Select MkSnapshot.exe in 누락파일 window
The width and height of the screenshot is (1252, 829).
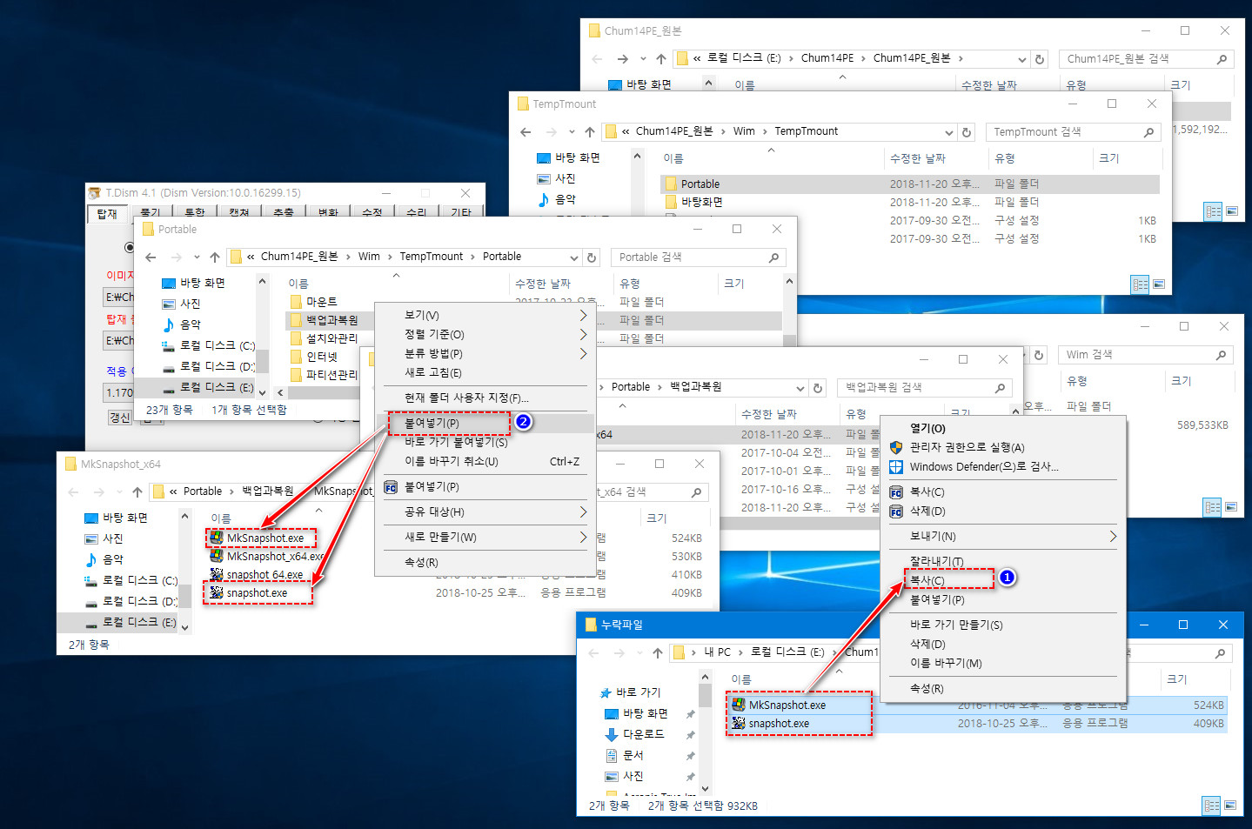(787, 705)
